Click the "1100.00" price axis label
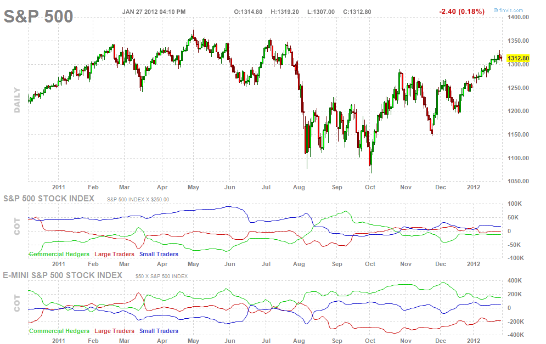The image size is (546, 344). (518, 158)
